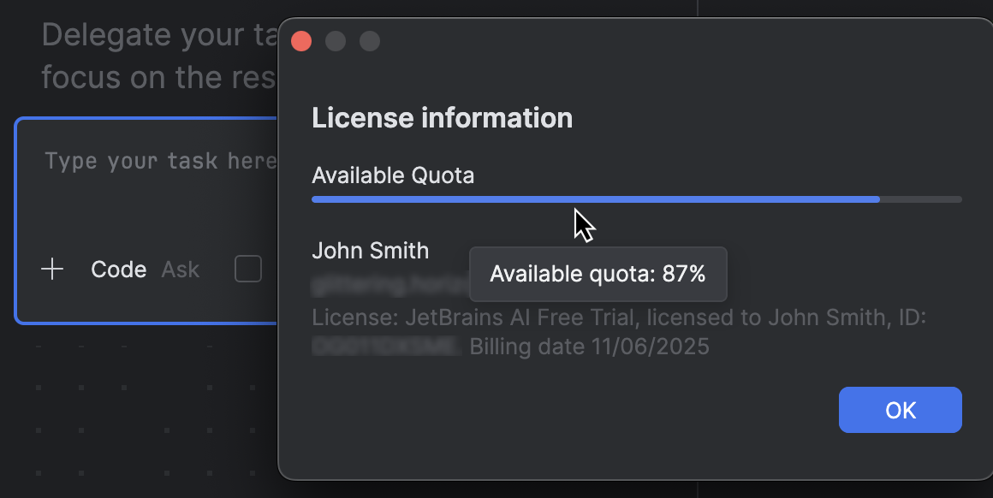
Task: Click the gray zoom traffic light button
Action: [369, 40]
